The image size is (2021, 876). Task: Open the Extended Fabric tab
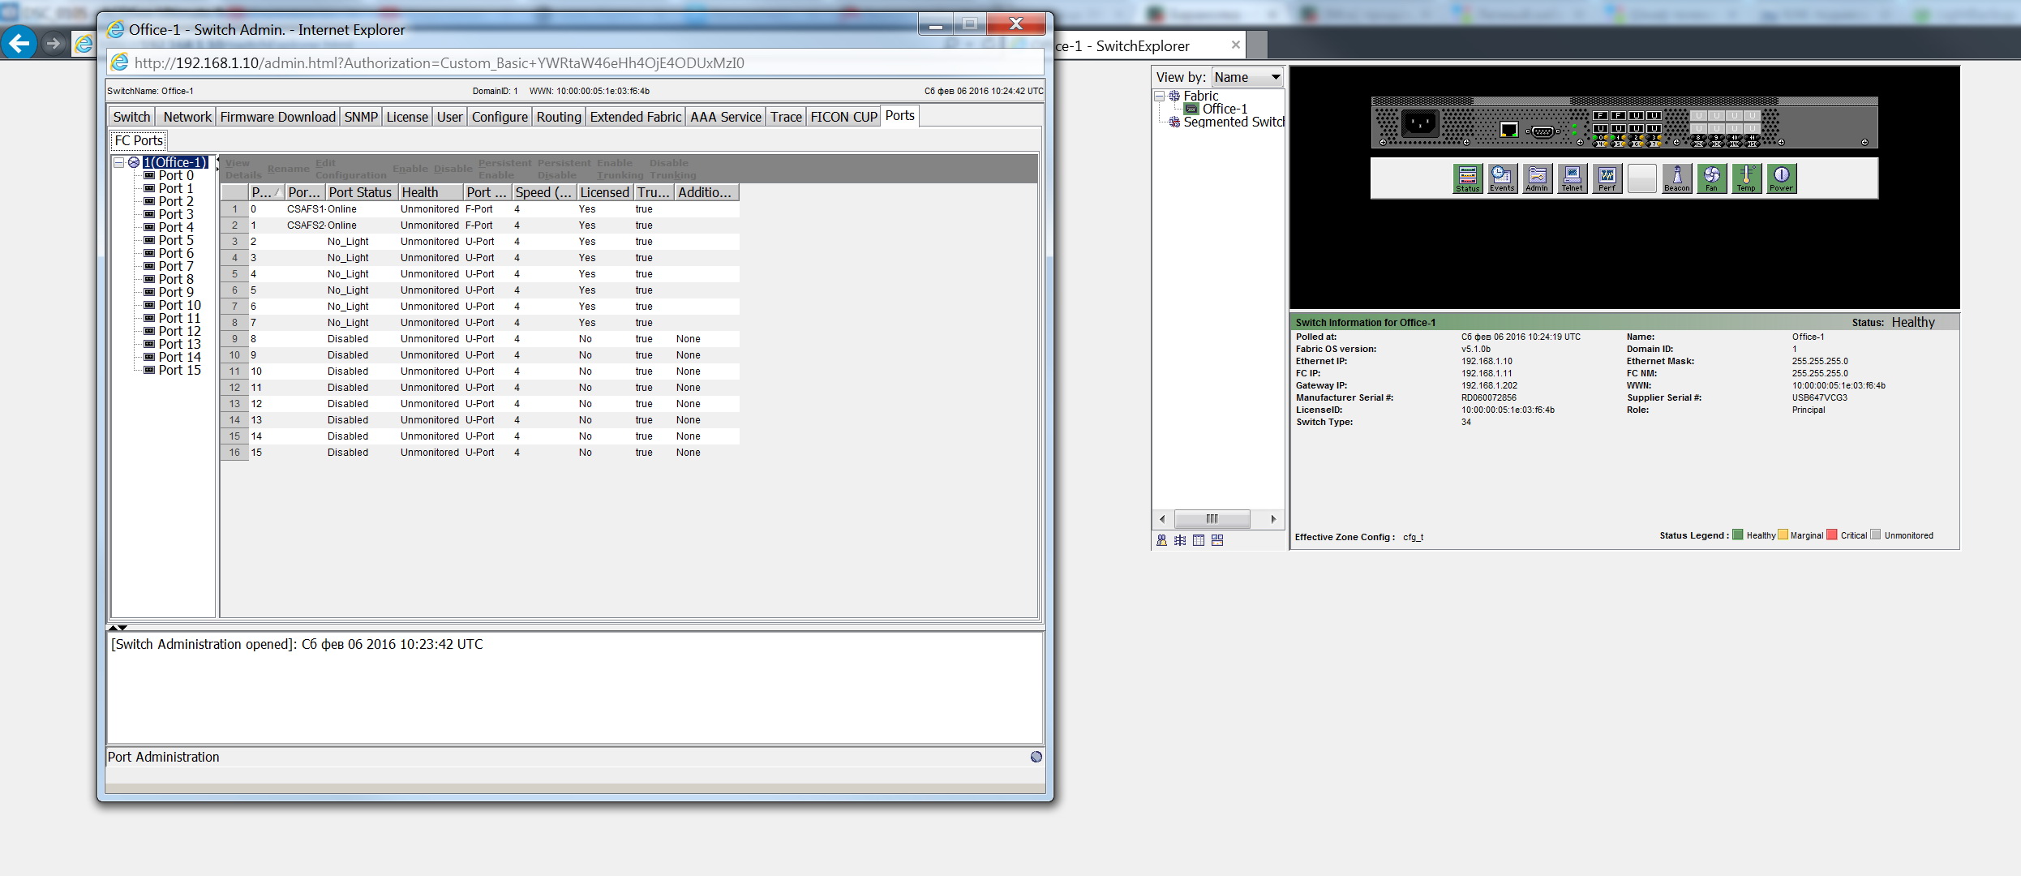click(636, 117)
